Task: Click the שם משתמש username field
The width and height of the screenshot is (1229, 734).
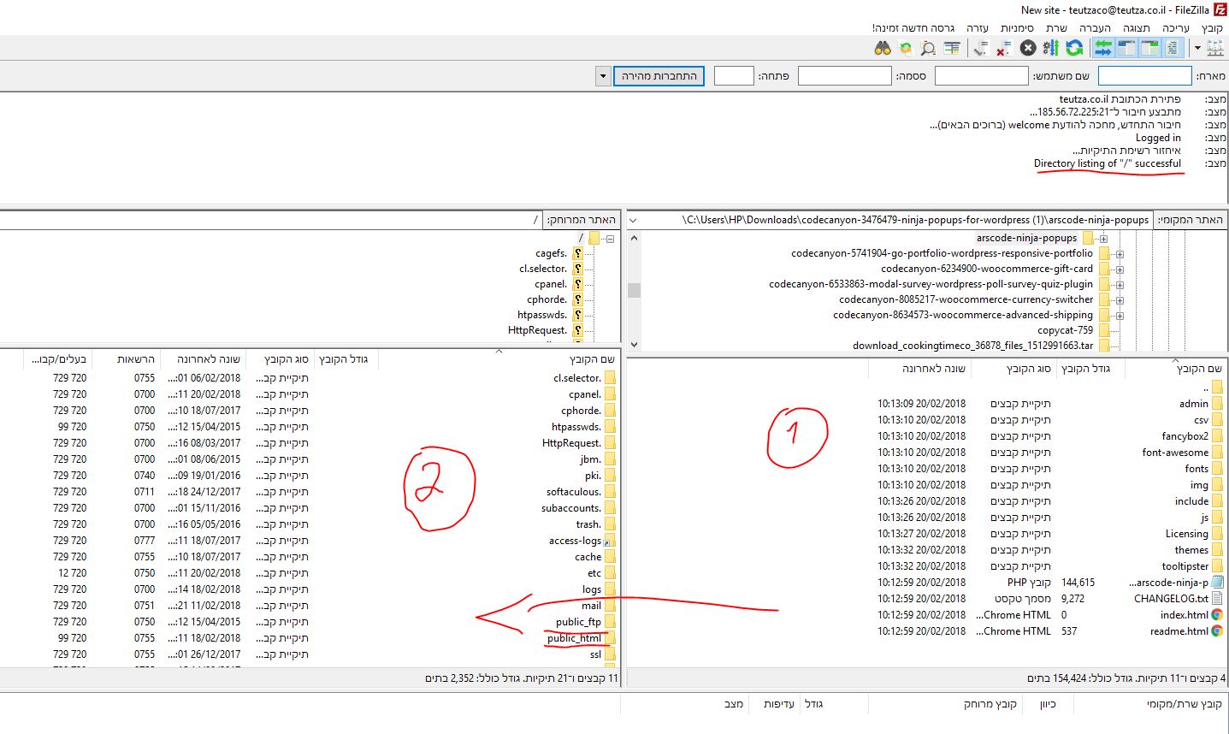Action: tap(982, 76)
